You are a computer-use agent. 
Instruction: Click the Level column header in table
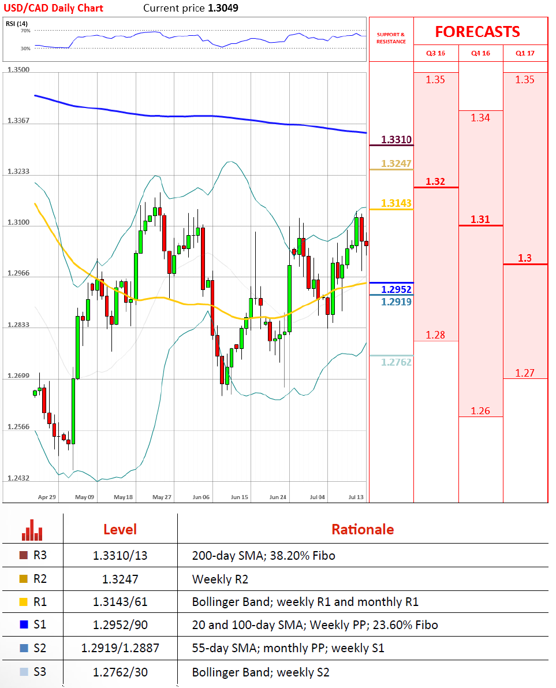point(120,529)
